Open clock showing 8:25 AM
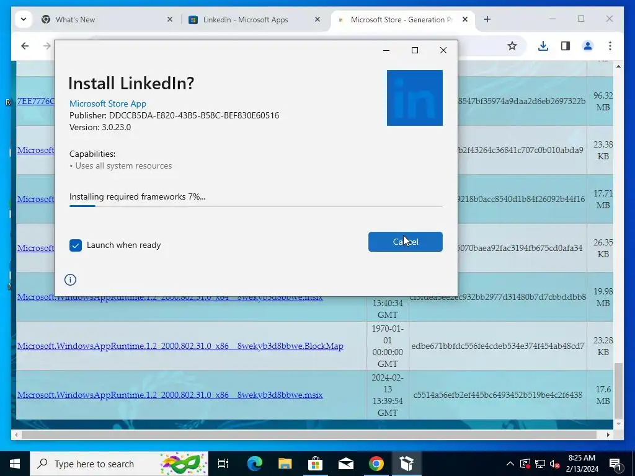The image size is (635, 476). (582, 464)
